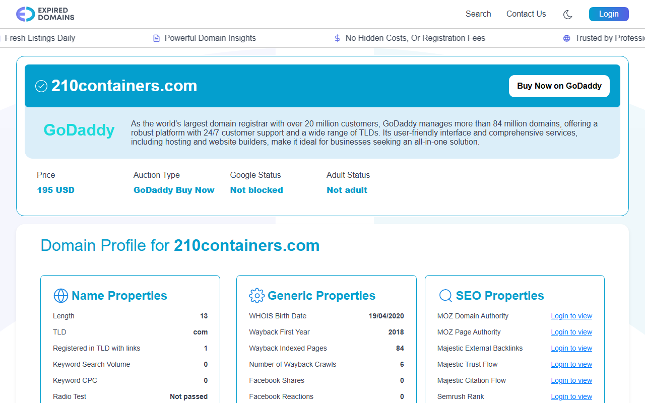Click the Fresh Listings Daily text

[40, 38]
